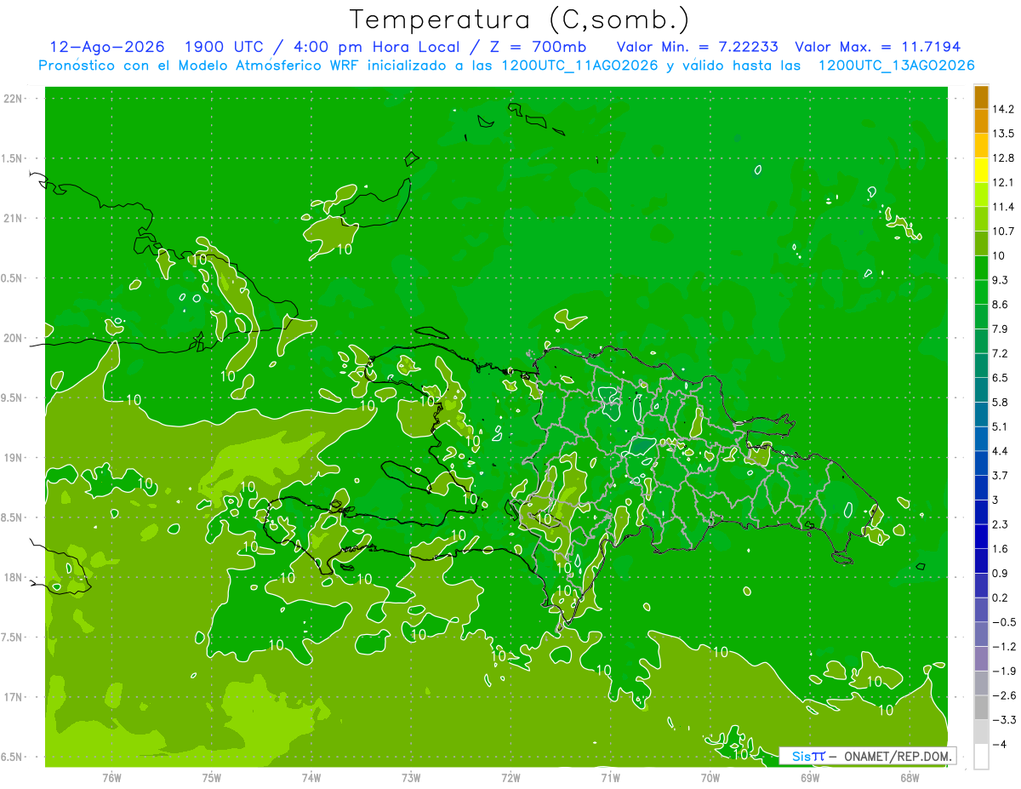Screen dimensions: 1021x789
Task: Click the 68W longitude axis label
Action: coord(910,778)
